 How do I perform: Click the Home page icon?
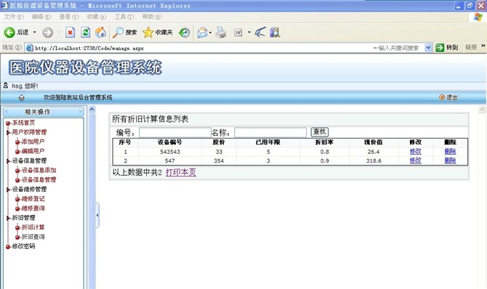point(100,32)
